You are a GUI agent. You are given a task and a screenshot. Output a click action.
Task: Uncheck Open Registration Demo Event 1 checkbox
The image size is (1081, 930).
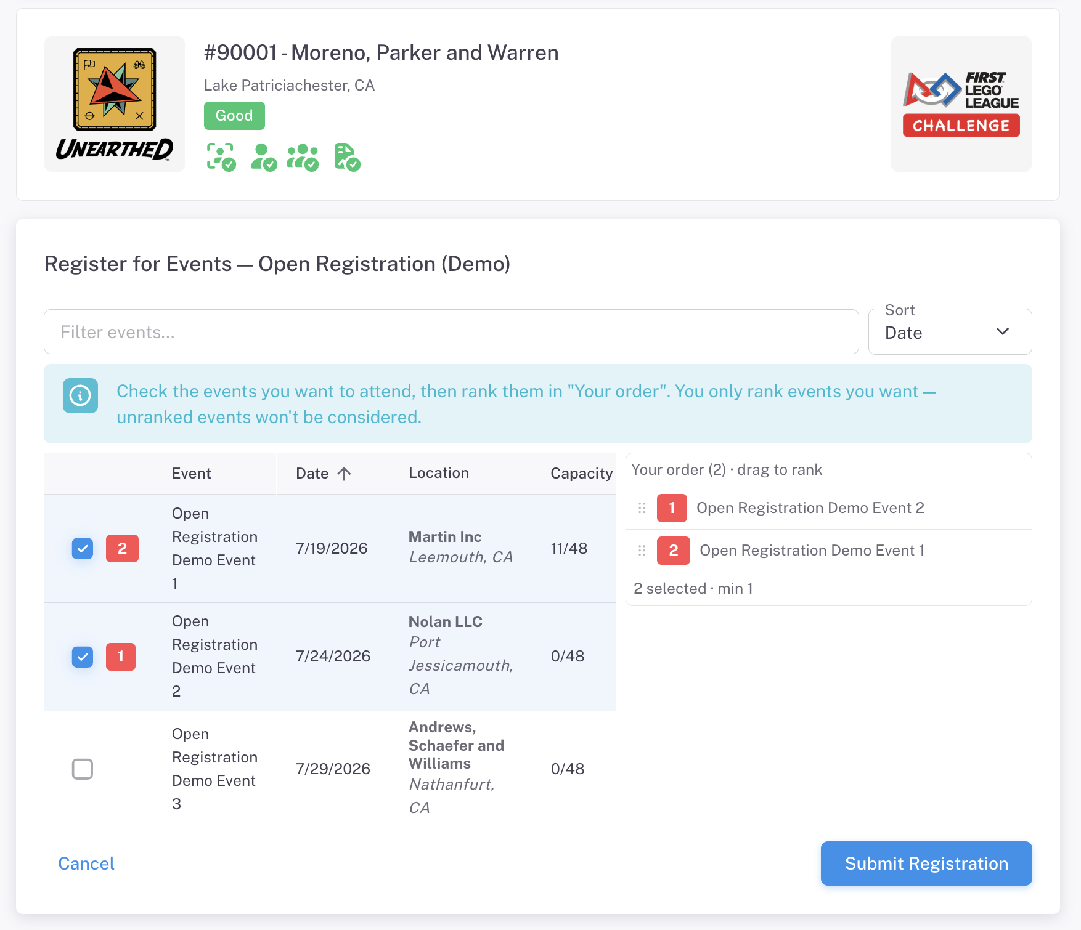(83, 548)
